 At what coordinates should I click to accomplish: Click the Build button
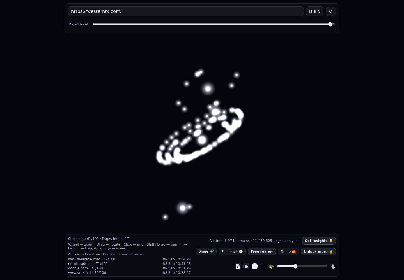(315, 11)
